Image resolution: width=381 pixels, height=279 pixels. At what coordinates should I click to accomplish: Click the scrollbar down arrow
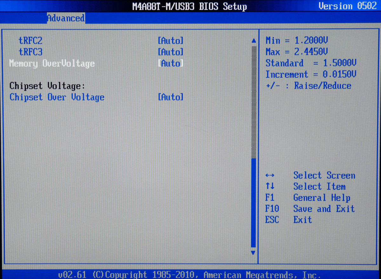[253, 253]
